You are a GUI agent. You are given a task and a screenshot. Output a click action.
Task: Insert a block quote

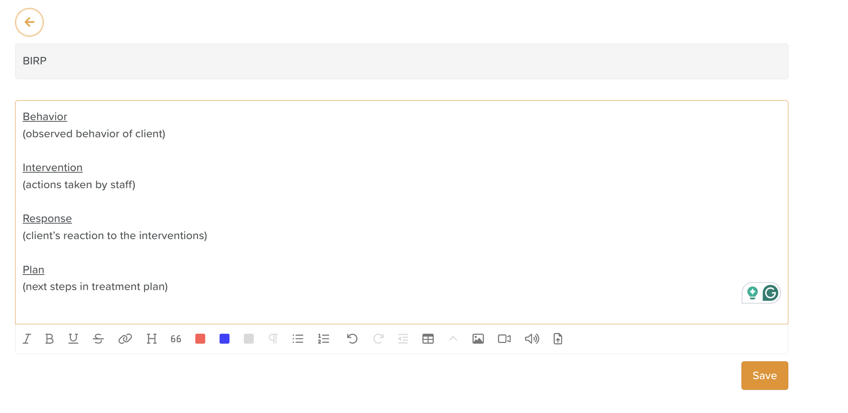[176, 339]
